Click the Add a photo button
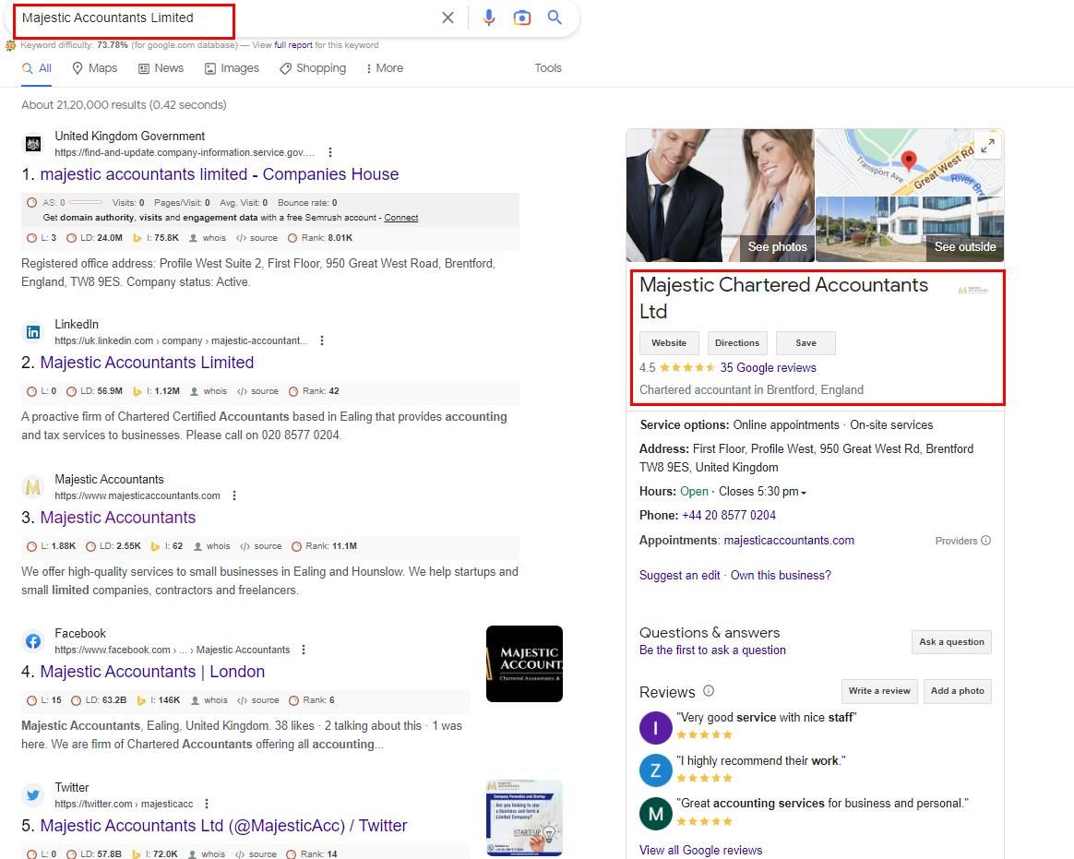Screen dimensions: 1074x859 (957, 691)
